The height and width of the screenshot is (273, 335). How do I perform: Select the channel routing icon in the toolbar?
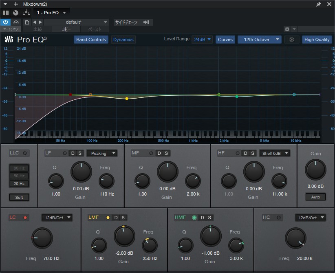click(26, 13)
